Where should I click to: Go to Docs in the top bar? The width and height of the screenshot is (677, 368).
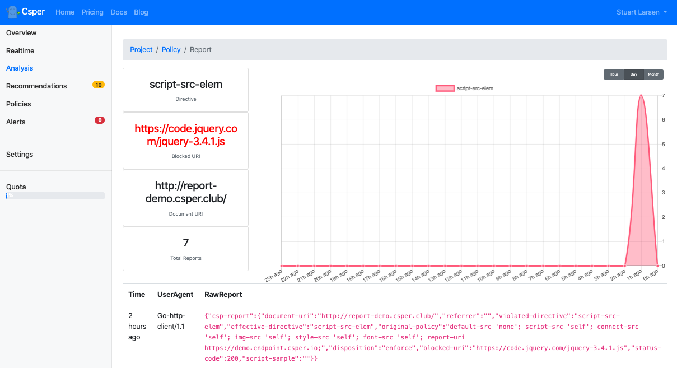pos(119,12)
